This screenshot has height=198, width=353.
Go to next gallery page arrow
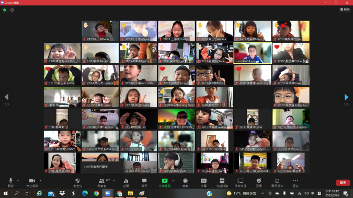[x=346, y=97]
